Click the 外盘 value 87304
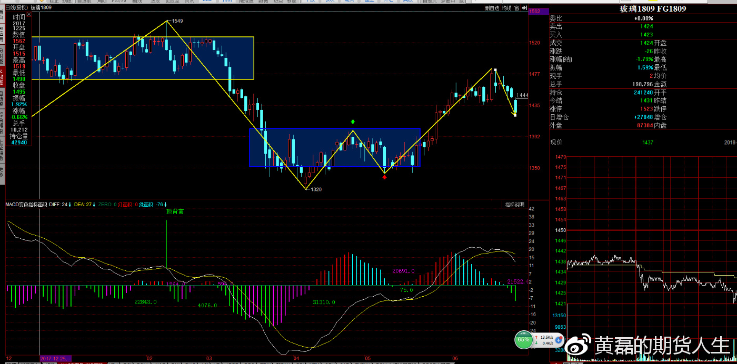 [645, 126]
